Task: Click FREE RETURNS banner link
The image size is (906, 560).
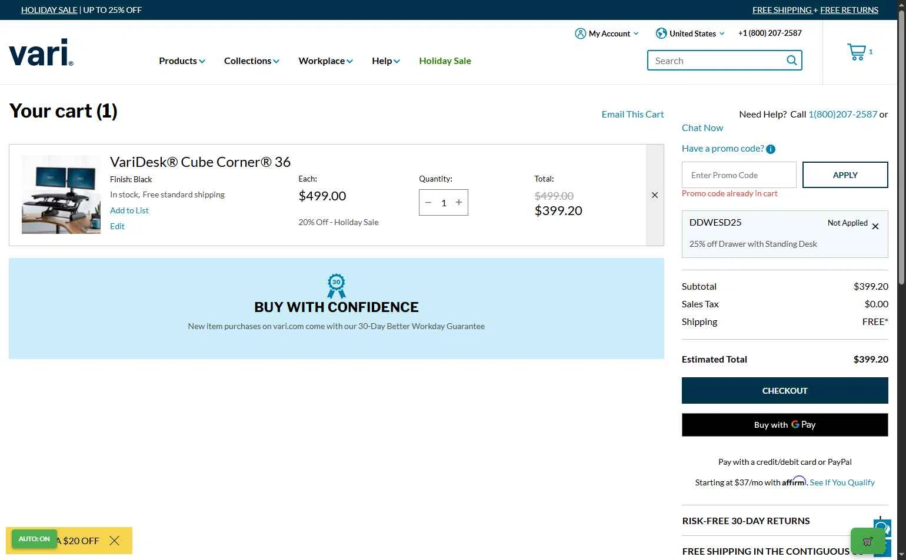Action: point(849,10)
